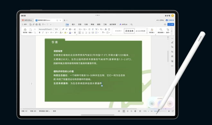Open the font name dropdown HarmonyOS Sans
Image resolution: width=212 pixels, height=125 pixels.
pos(46,29)
